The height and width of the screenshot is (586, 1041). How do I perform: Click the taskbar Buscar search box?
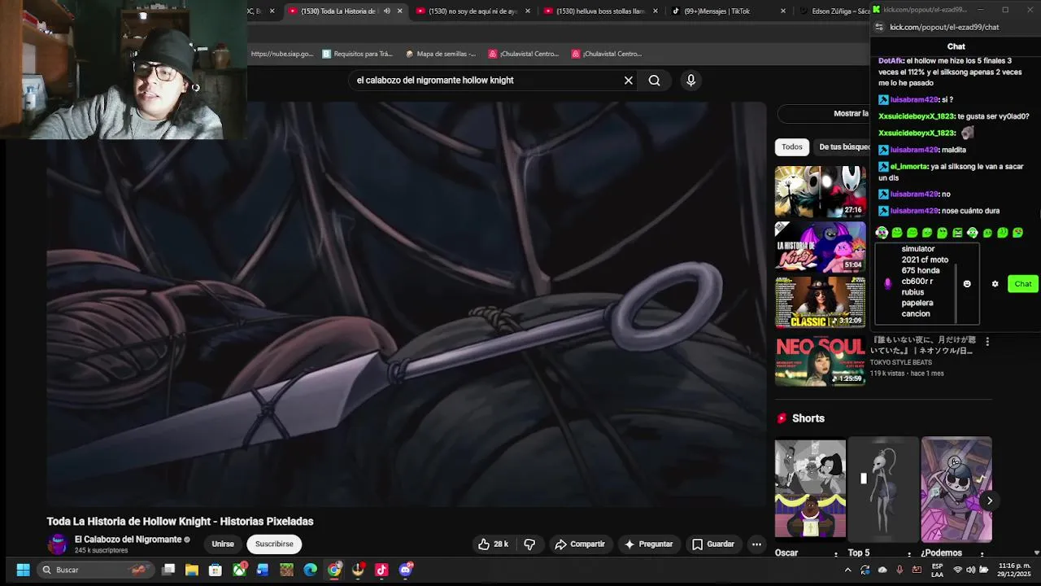[96, 570]
